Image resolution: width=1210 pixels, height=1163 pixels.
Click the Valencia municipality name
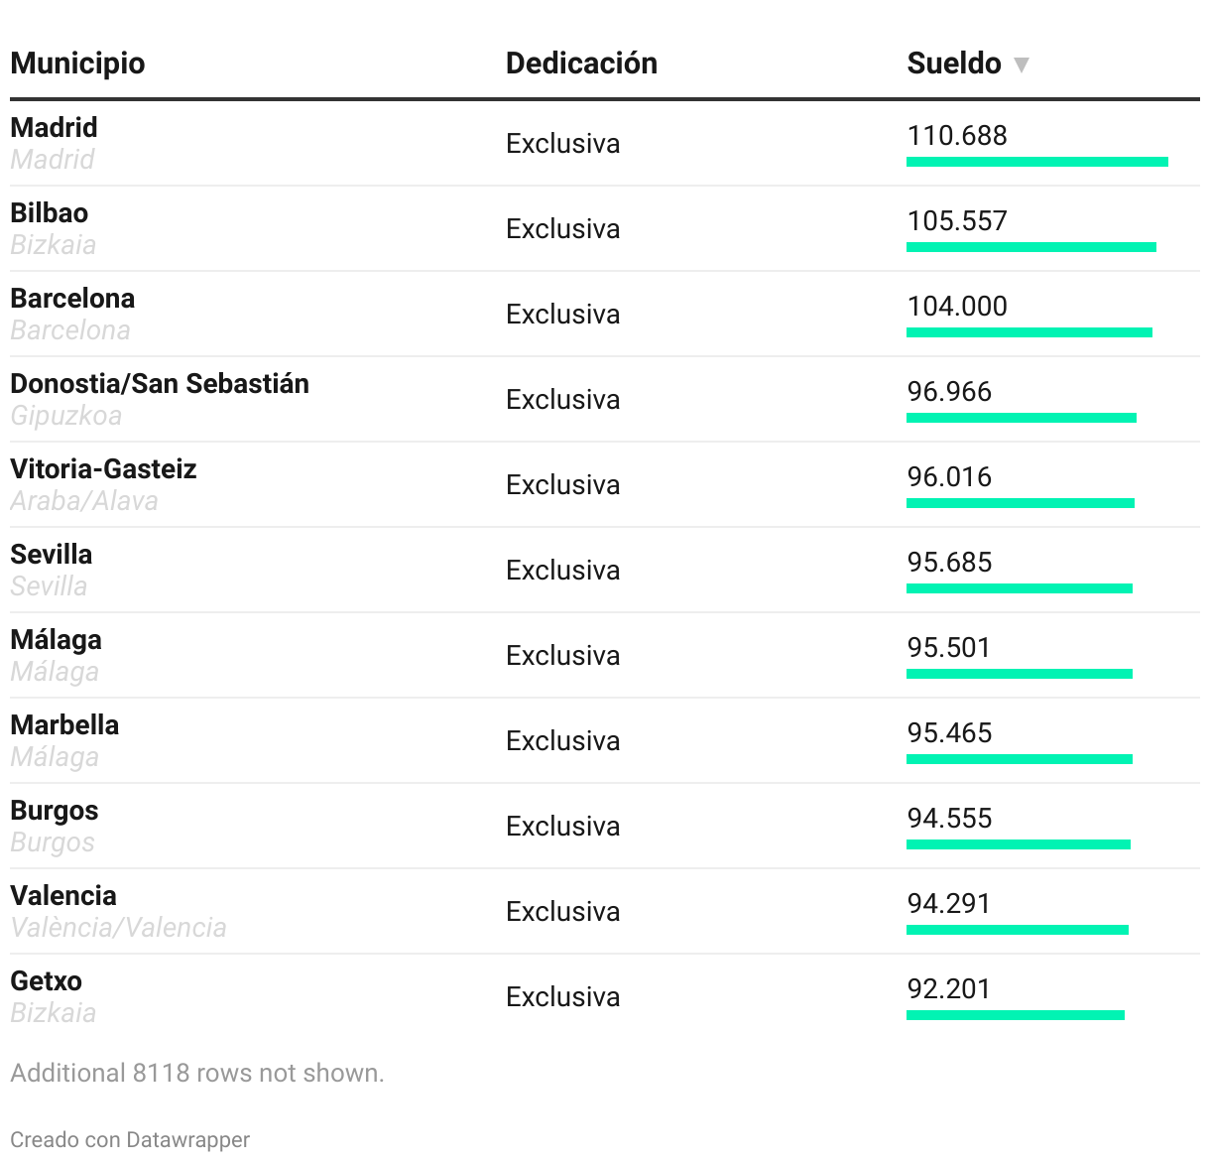tap(63, 895)
